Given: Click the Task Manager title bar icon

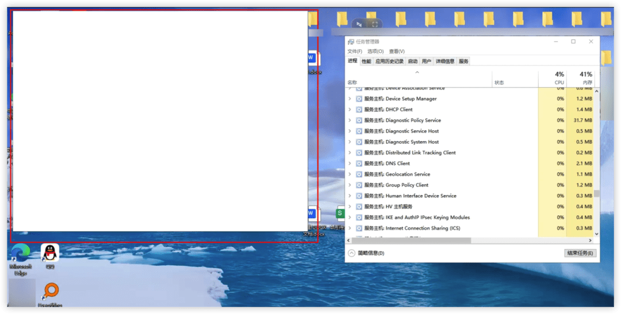Looking at the screenshot, I should (x=351, y=41).
